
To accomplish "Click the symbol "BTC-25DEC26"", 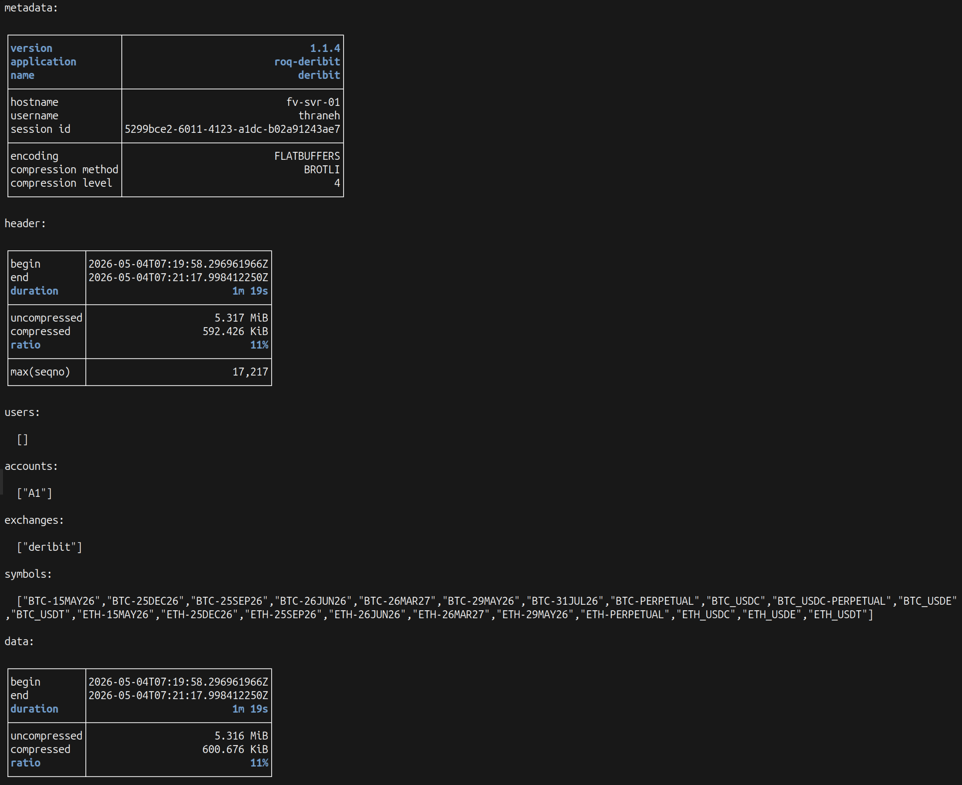I will point(145,601).
